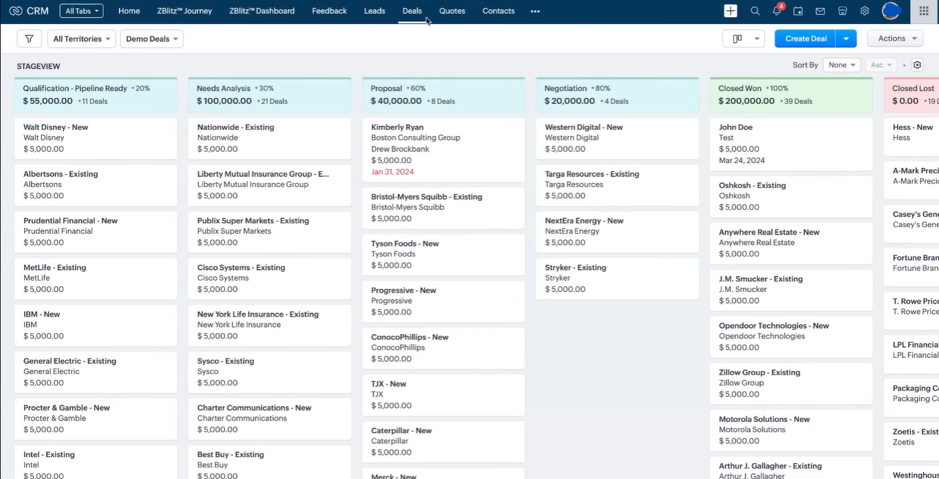This screenshot has height=479, width=939.
Task: Open the Walt Disney - New deal card
Action: (96, 138)
